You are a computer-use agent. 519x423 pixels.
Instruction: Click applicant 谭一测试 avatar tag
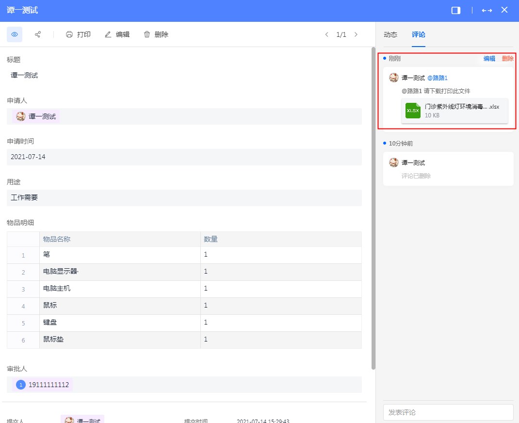[x=36, y=116]
